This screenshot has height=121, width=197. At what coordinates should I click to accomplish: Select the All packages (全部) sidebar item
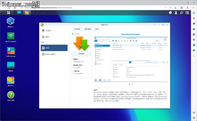[54, 48]
